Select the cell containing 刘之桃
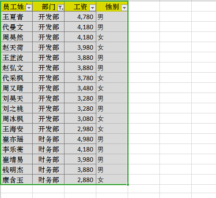Viewport: 216px width, 198px height. pyautogui.click(x=17, y=109)
